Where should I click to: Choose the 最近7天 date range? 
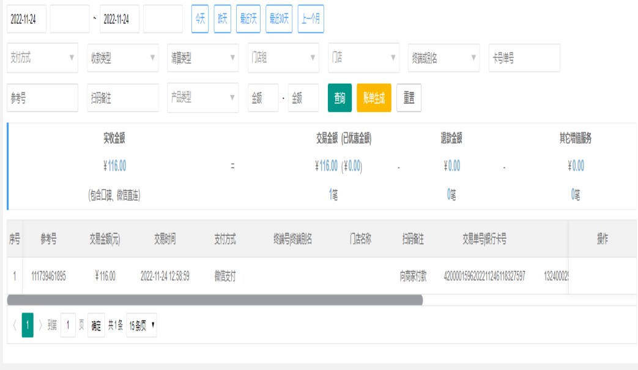tap(248, 19)
